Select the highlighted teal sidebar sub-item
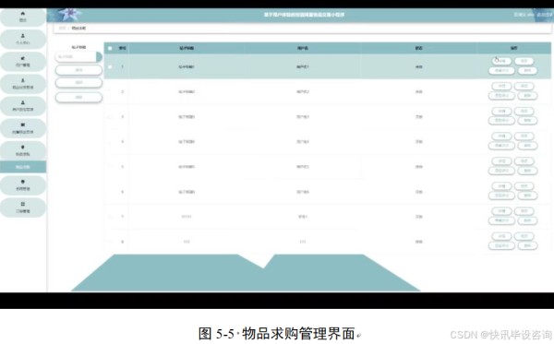554x344 pixels. coord(22,167)
